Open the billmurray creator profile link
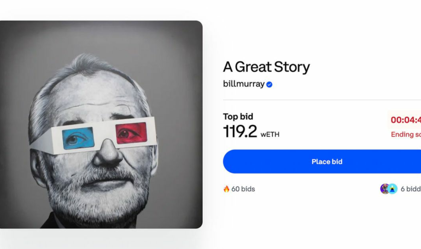This screenshot has height=249, width=421. tap(243, 84)
